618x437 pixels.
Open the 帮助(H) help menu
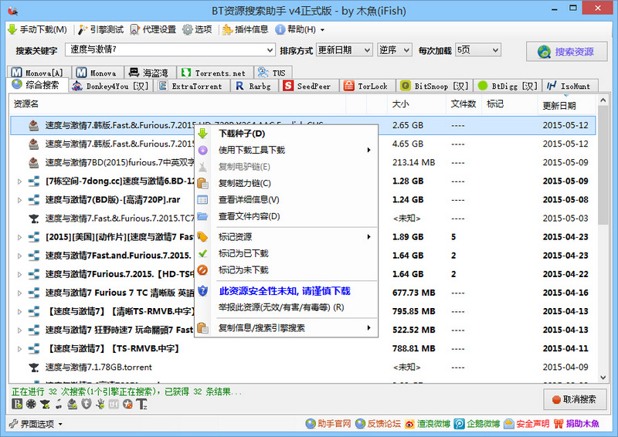300,29
